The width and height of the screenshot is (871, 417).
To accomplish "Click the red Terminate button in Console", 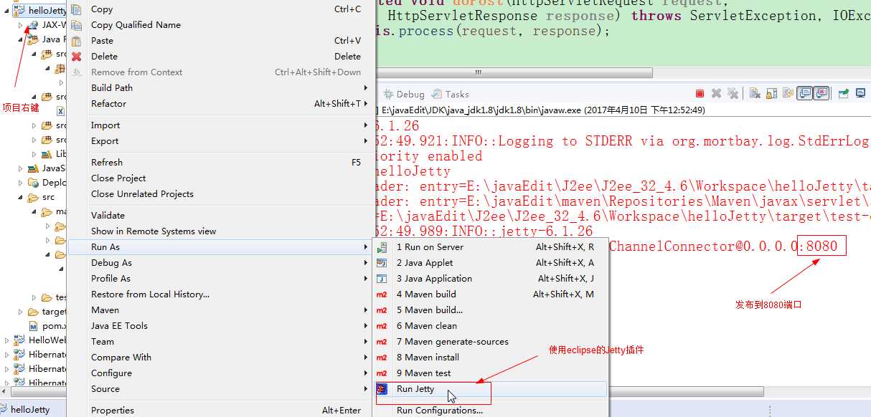I will point(700,94).
